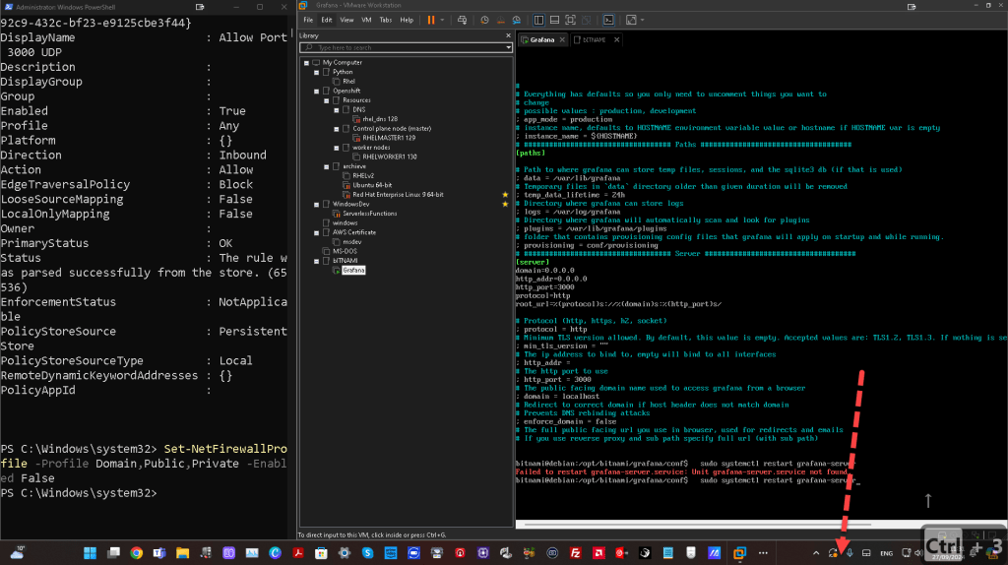The height and width of the screenshot is (565, 1008).
Task: Collapse the My Computer tree node
Action: (307, 63)
